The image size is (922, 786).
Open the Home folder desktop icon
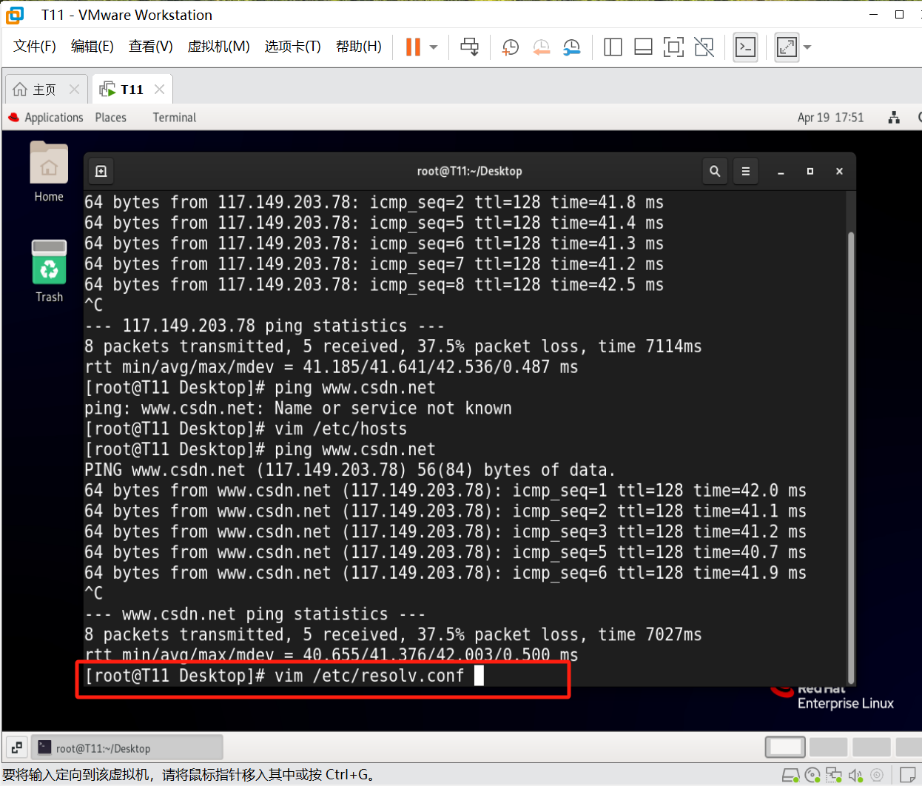pyautogui.click(x=49, y=172)
